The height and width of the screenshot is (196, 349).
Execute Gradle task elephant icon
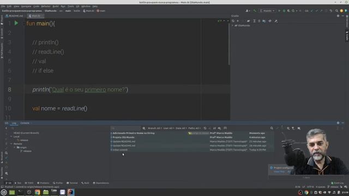click(249, 21)
